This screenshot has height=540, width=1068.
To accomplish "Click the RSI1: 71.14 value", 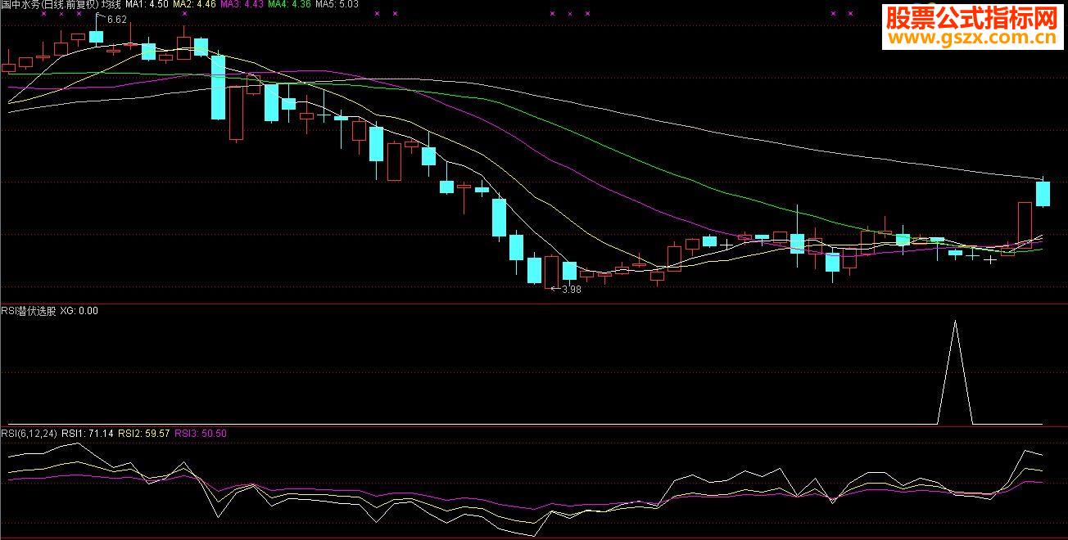I will (x=88, y=433).
